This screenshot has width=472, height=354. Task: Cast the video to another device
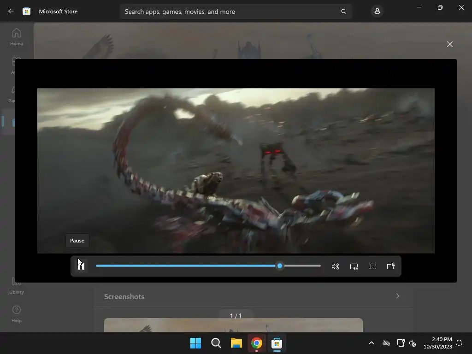click(x=391, y=266)
